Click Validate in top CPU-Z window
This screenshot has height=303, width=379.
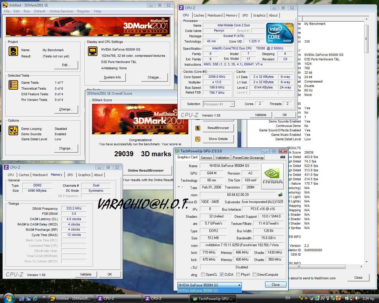tap(261, 115)
